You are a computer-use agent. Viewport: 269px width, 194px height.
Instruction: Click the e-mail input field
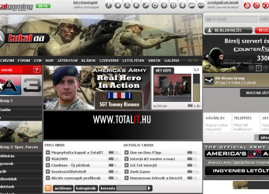click(231, 19)
